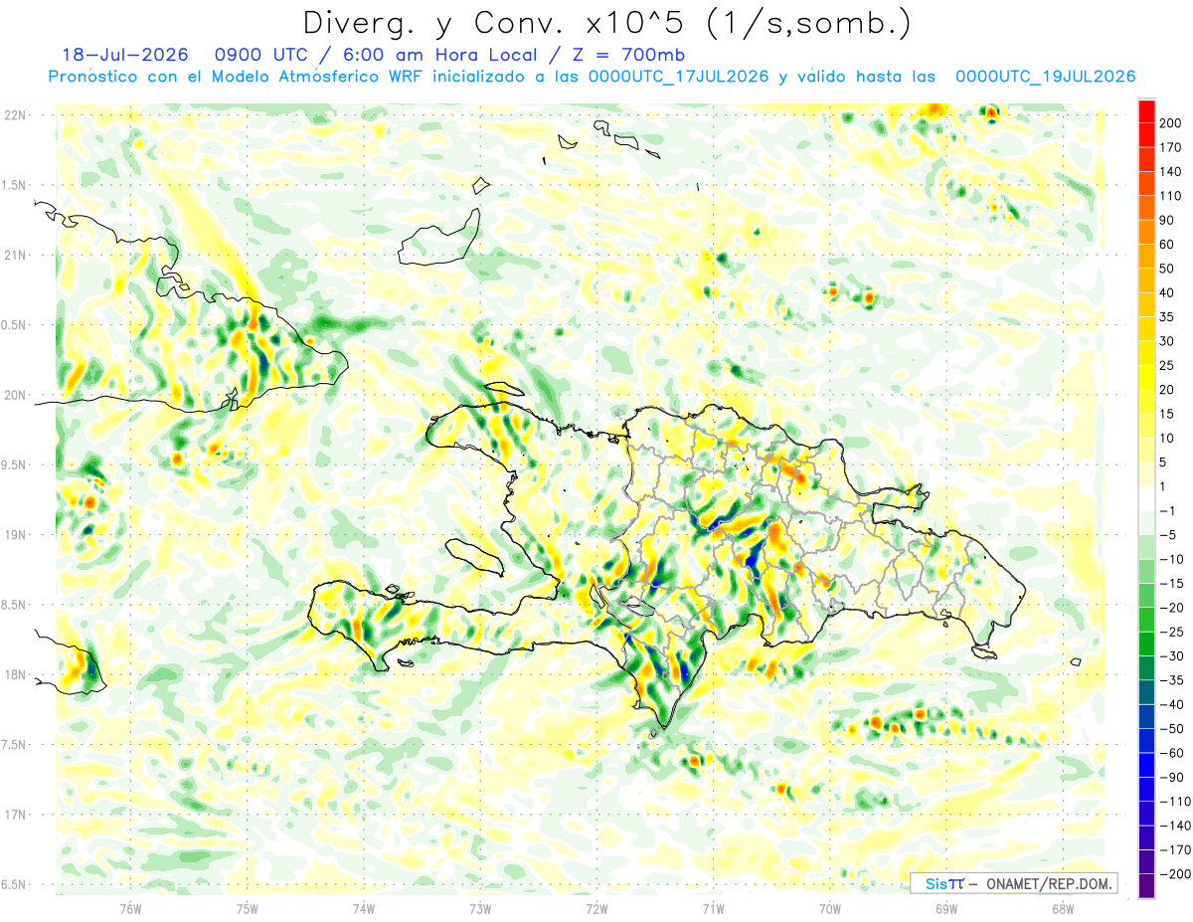The width and height of the screenshot is (1193, 922).
Task: Select the purple swatch beside -200
Action: [x=1146, y=885]
